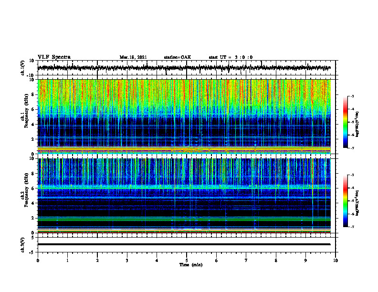Click the ch.2 colorbar log(PSD) label
Screen dimensions: 378x292
[x=357, y=203]
